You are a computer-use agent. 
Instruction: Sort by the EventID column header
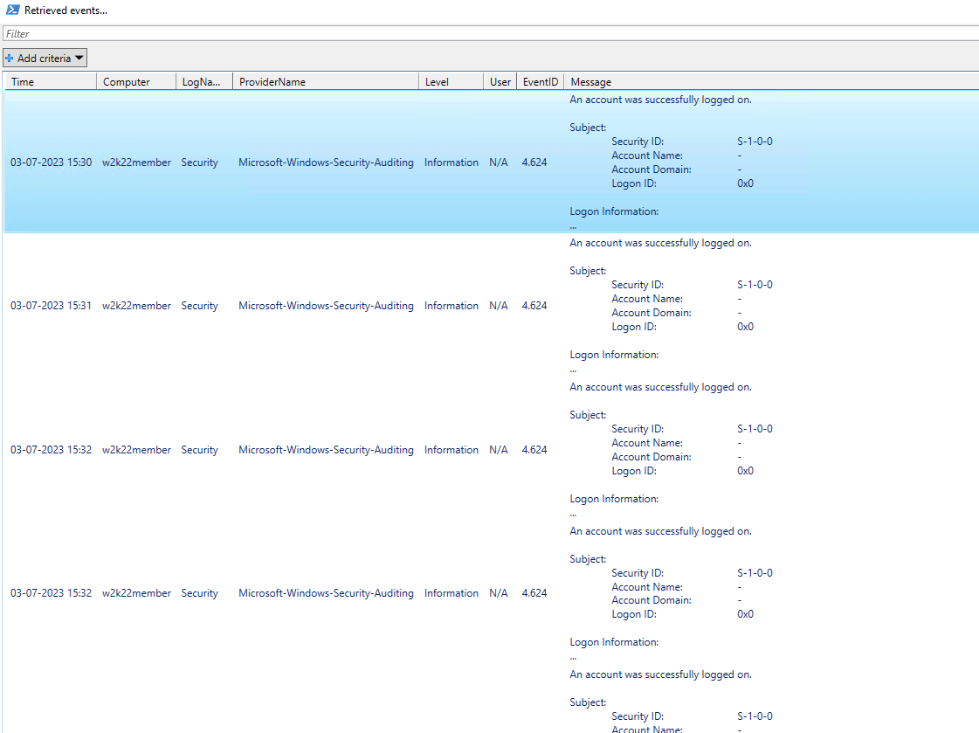click(540, 82)
